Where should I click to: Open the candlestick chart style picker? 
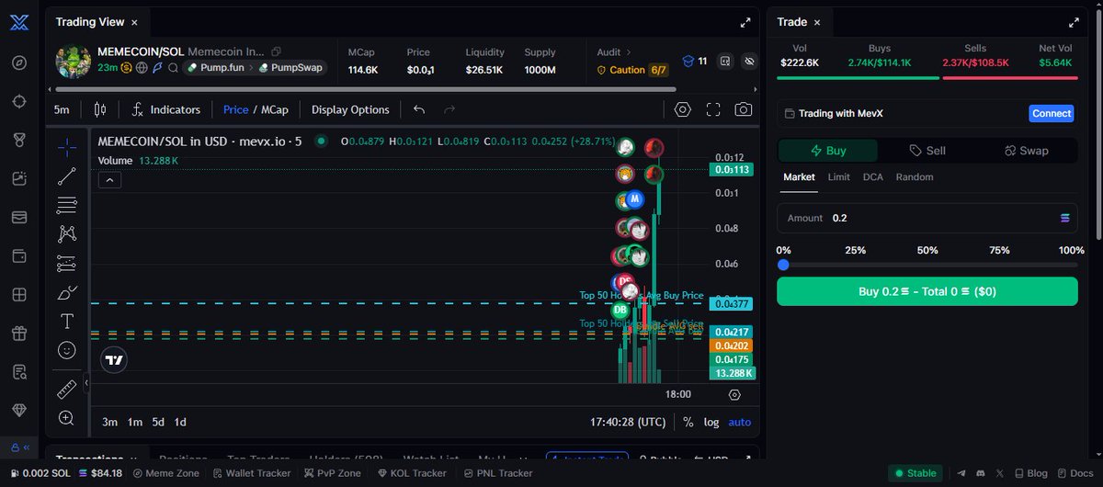100,109
